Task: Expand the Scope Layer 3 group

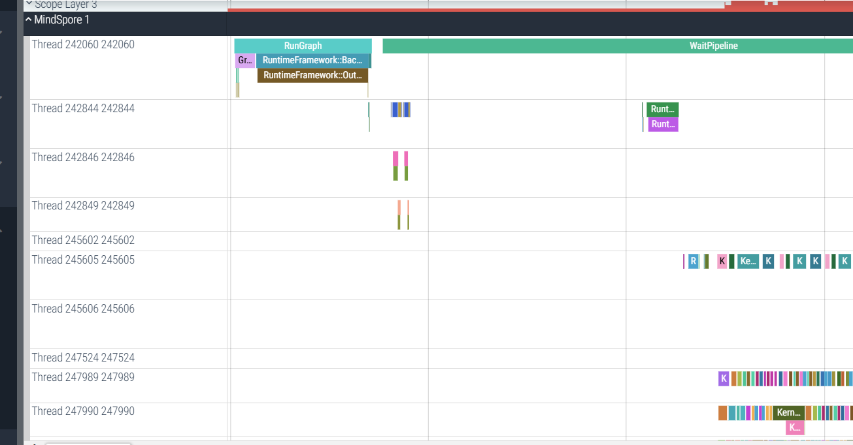Action: (29, 4)
